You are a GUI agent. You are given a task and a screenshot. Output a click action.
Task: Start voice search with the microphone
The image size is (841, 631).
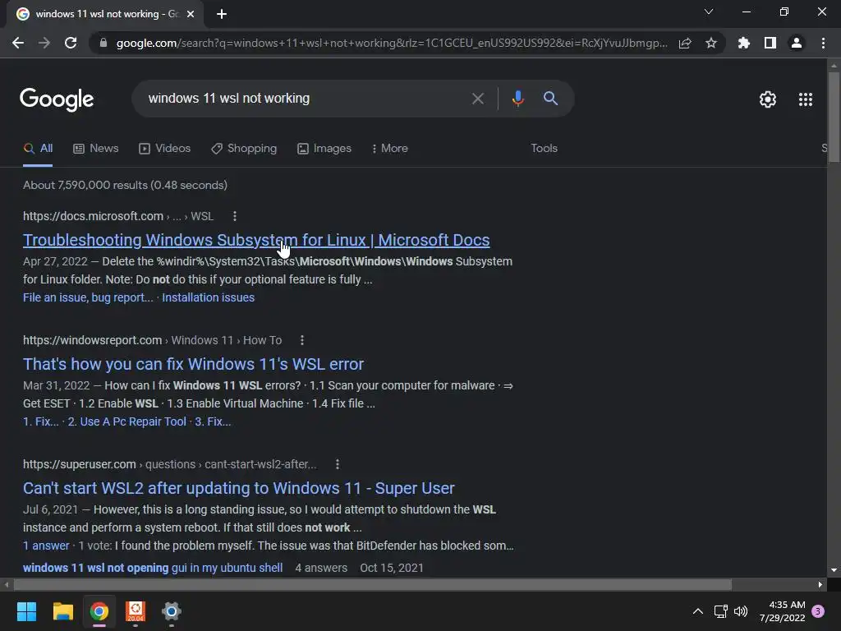coord(517,99)
